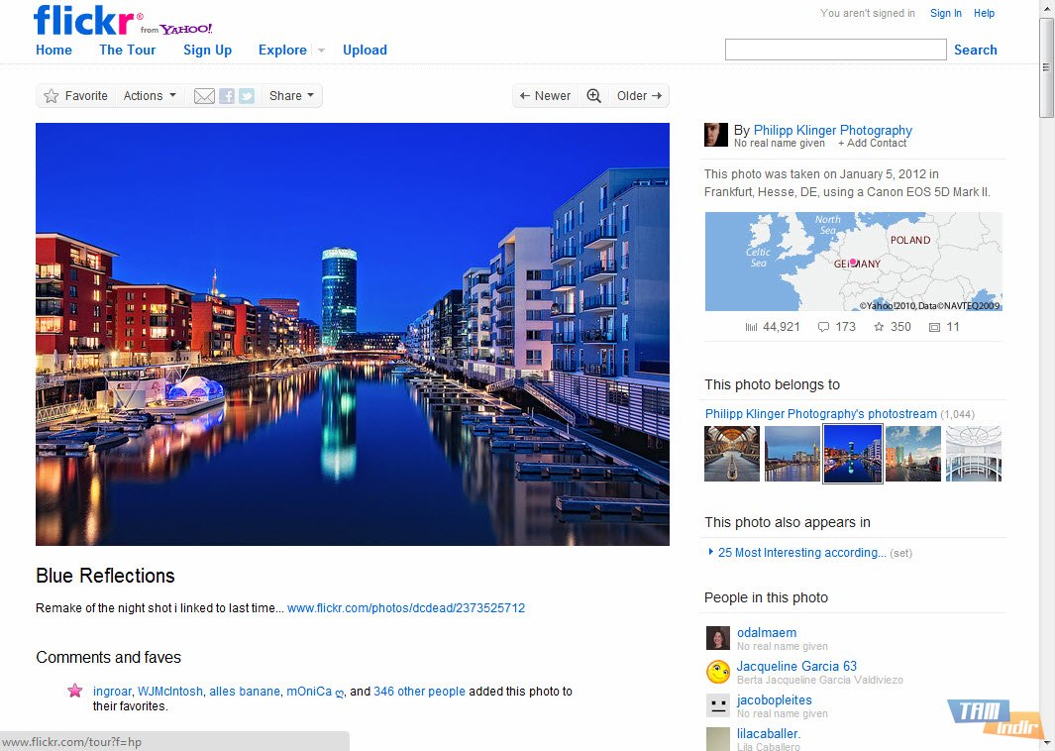Open the Actions dropdown menu

tap(150, 96)
